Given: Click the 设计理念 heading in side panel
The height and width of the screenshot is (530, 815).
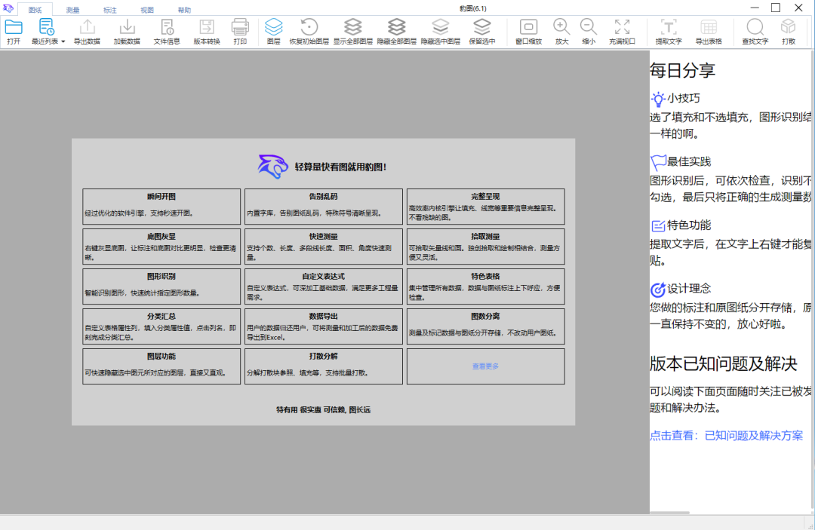Looking at the screenshot, I should (x=689, y=288).
